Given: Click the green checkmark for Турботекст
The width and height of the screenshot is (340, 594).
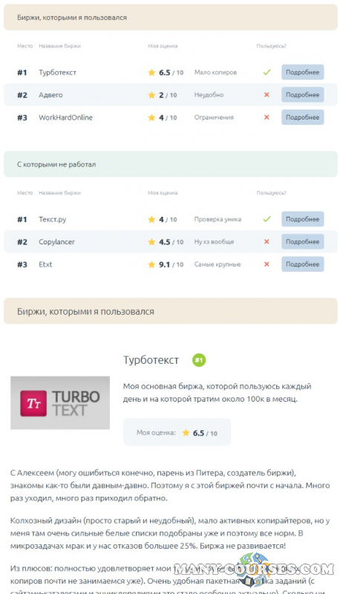Looking at the screenshot, I should (267, 72).
